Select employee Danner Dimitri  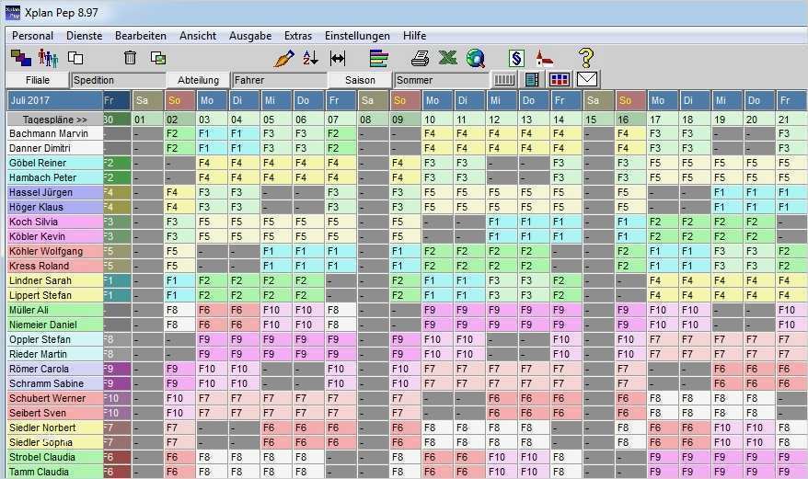pyautogui.click(x=54, y=148)
